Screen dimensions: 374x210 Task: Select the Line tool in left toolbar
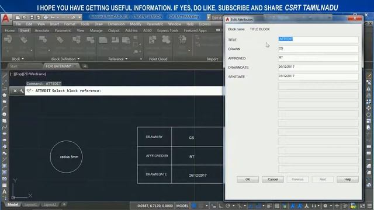[x=4, y=76]
